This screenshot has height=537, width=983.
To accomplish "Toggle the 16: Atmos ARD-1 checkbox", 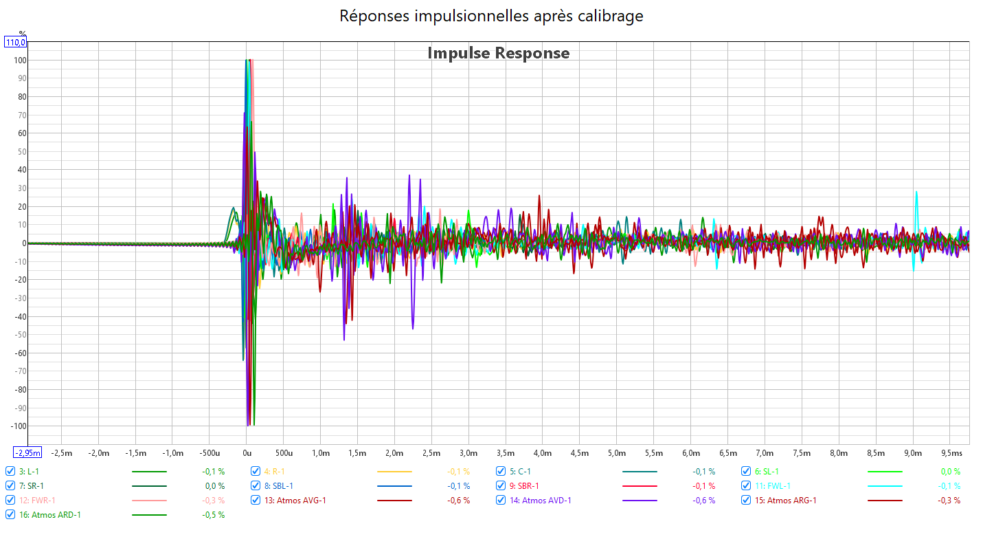I will [x=10, y=515].
